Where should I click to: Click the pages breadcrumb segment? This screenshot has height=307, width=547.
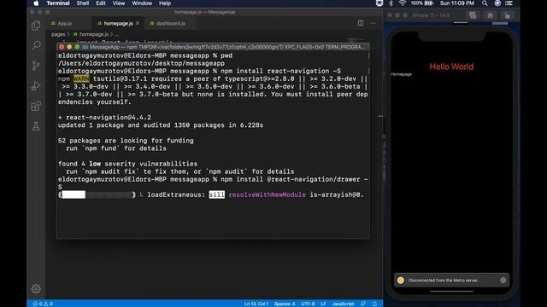58,34
